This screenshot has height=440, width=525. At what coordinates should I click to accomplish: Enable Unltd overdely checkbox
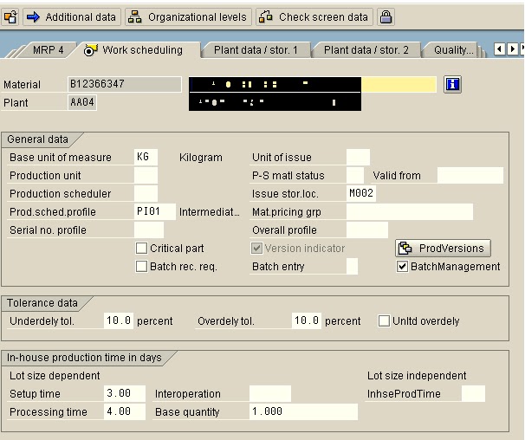[384, 320]
